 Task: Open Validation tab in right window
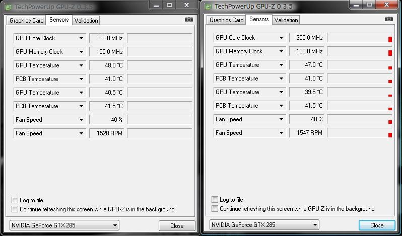coord(286,20)
